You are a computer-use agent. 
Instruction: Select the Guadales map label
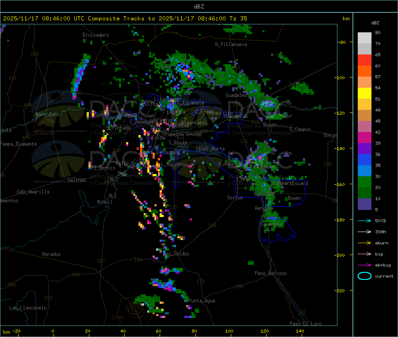click(x=236, y=95)
